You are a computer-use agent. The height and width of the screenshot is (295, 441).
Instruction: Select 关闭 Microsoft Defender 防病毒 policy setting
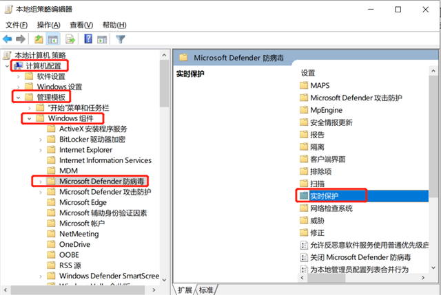[360, 257]
